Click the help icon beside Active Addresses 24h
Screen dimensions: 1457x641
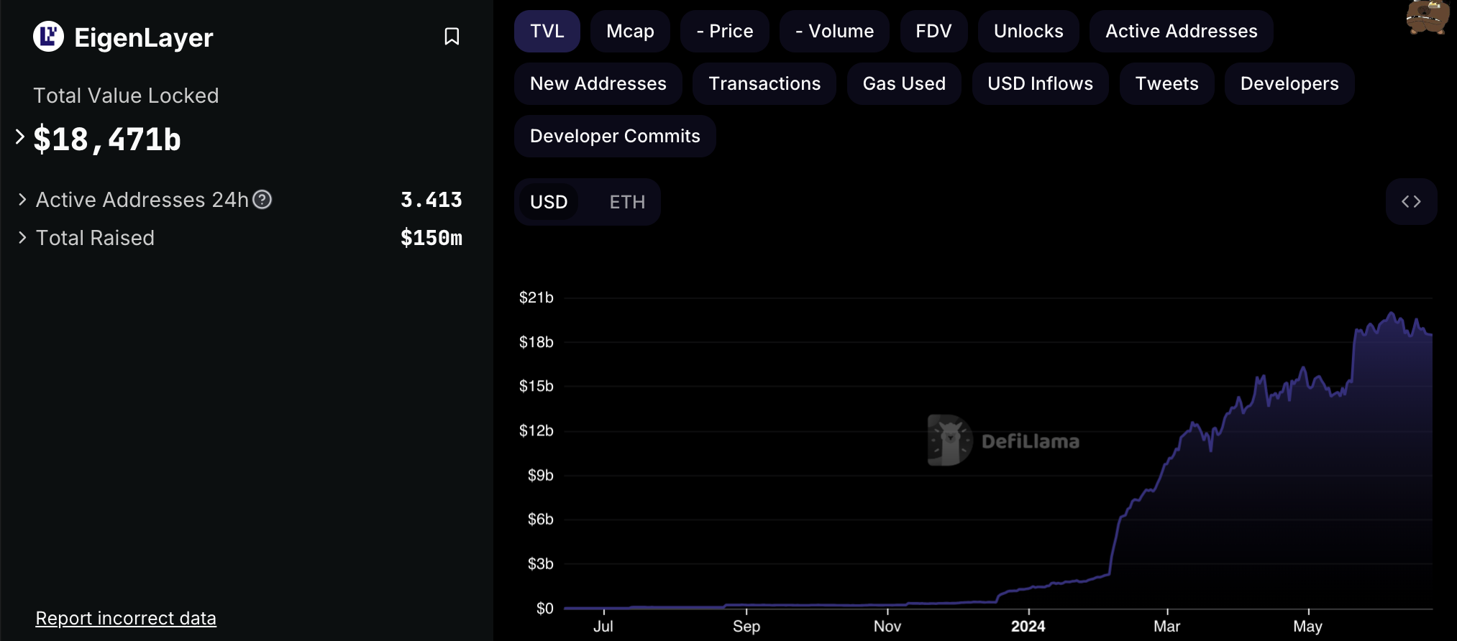[x=262, y=200]
